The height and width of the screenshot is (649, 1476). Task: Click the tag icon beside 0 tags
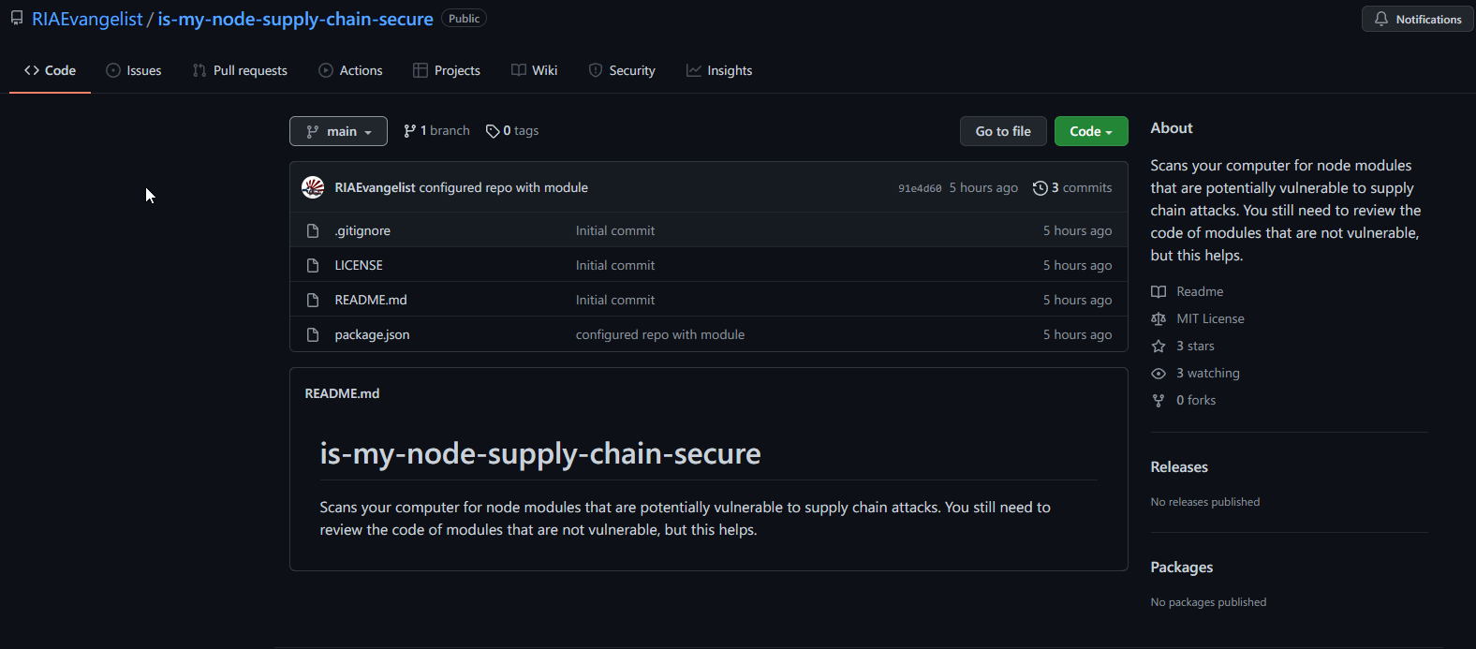[493, 131]
